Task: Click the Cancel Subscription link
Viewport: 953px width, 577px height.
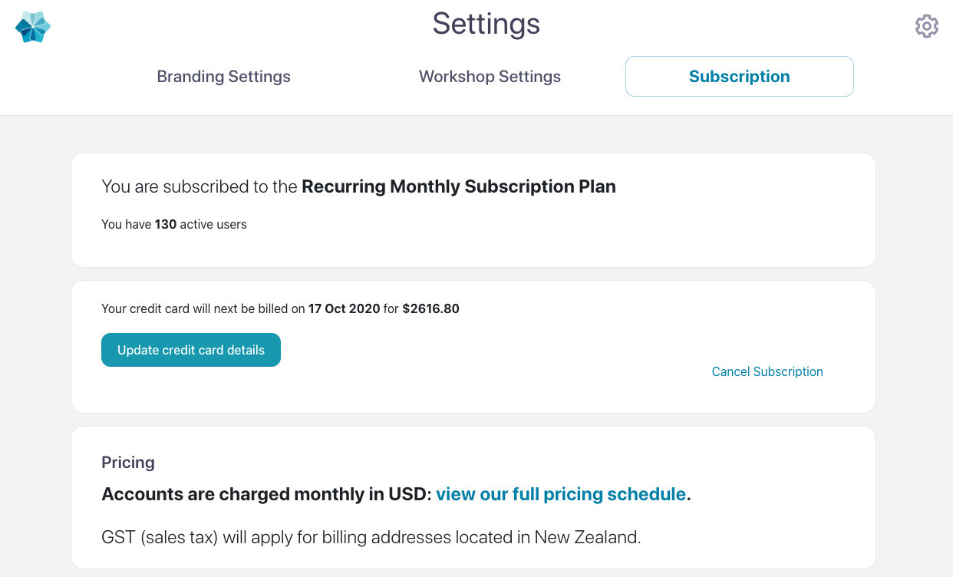Action: tap(767, 371)
